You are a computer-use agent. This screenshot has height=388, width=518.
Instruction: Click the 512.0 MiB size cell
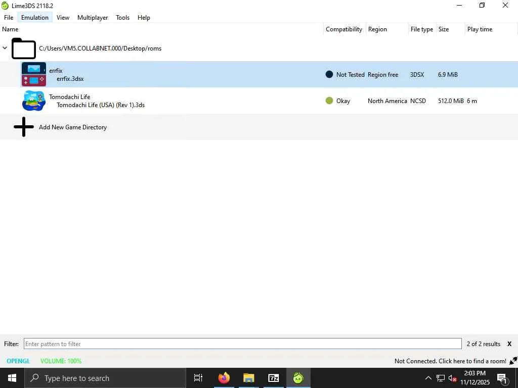451,101
